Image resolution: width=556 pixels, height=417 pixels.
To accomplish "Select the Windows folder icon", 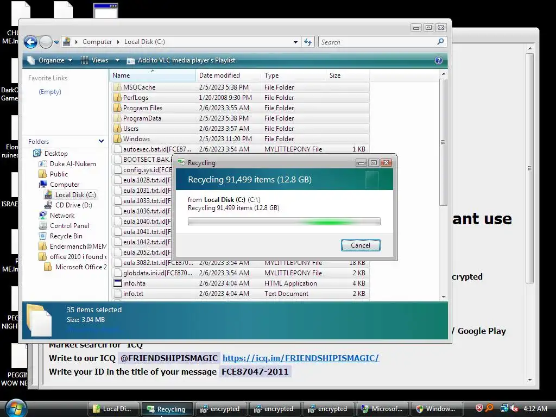I will tap(117, 138).
